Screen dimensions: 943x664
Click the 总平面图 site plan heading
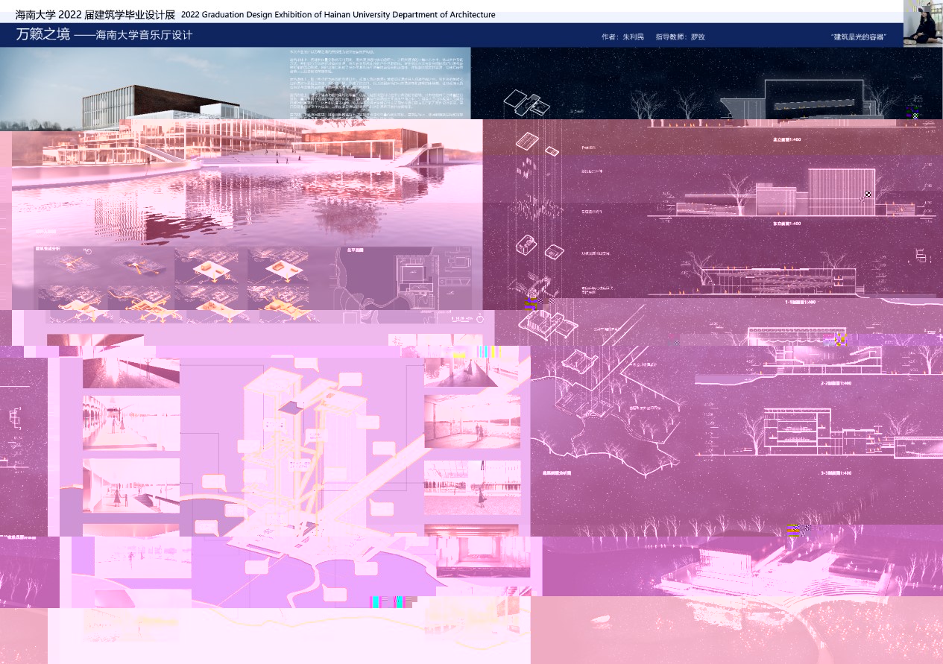coord(356,250)
